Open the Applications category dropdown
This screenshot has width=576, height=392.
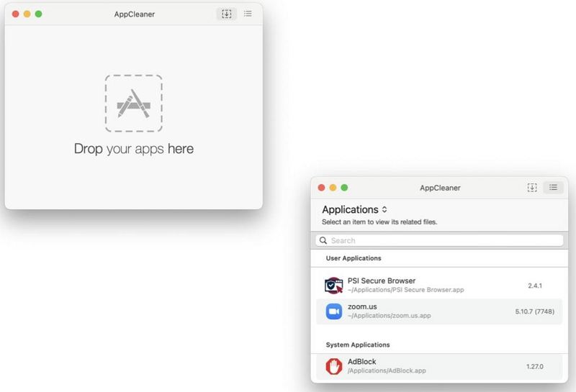click(x=354, y=209)
